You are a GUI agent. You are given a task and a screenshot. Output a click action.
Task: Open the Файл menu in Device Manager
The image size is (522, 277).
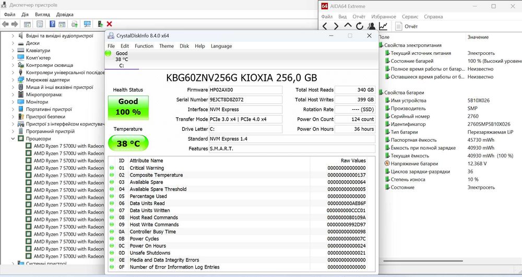pos(9,14)
